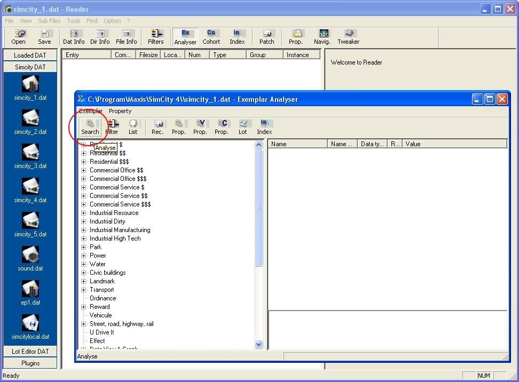
Task: Click the tree scrollbar up arrow
Action: (x=259, y=145)
